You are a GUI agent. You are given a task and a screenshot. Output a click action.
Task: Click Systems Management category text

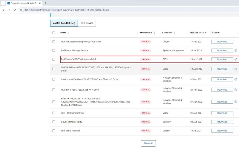174,50
